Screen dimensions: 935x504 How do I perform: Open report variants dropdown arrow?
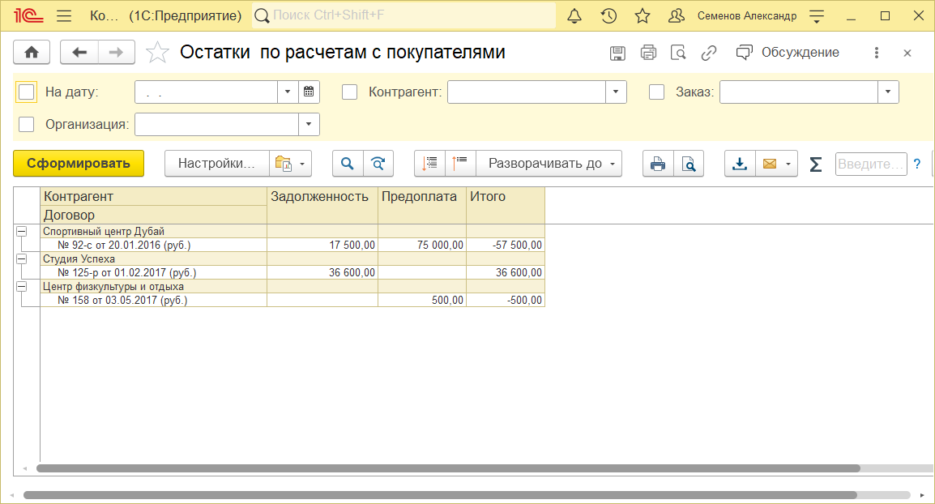pyautogui.click(x=302, y=164)
